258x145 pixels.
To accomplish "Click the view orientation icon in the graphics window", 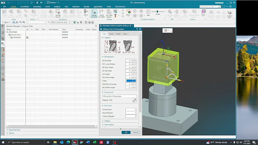I will tap(166, 31).
